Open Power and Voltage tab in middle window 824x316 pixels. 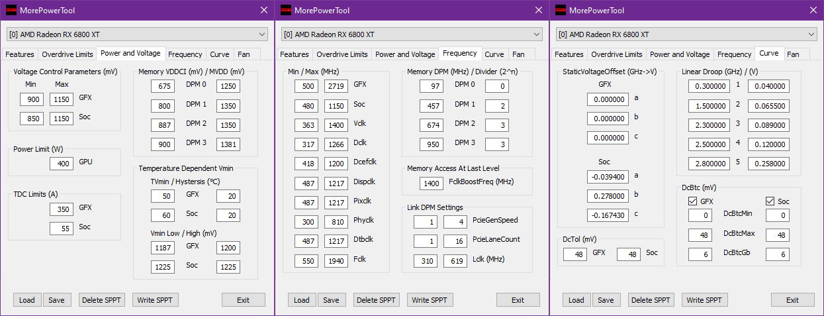tap(405, 54)
